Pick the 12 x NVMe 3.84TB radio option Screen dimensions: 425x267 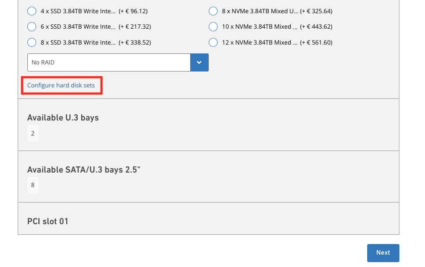[213, 42]
